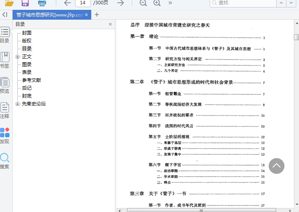299x212 pixels.
Task: Select 后记 in the outline tree
Action: click(27, 88)
